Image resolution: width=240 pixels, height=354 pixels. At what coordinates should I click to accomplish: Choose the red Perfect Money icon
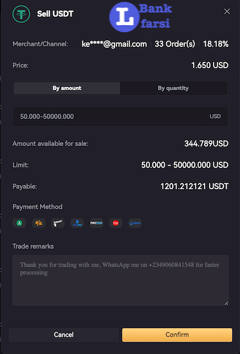tap(116, 223)
